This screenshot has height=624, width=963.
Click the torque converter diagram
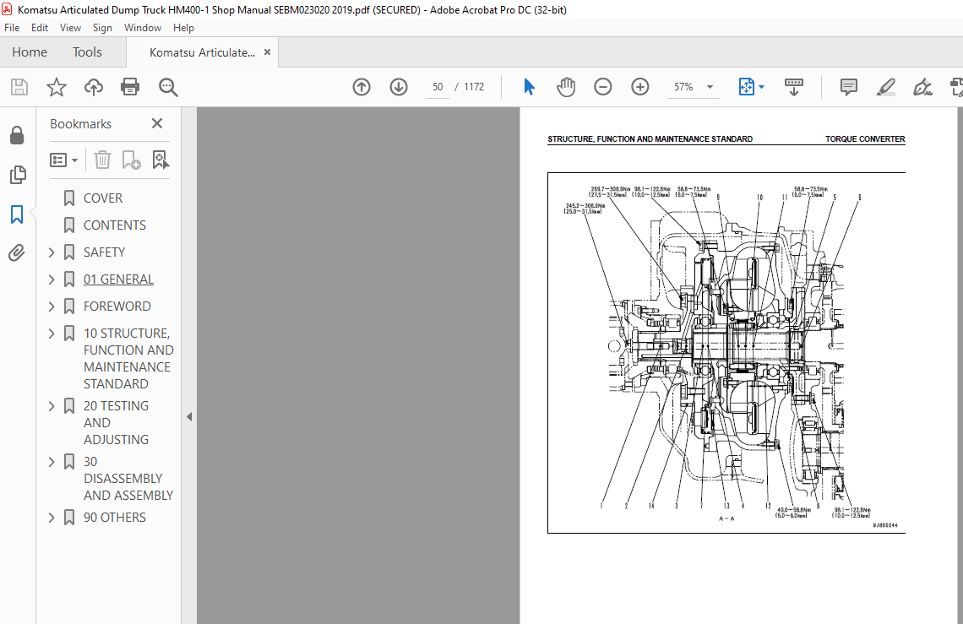click(x=726, y=353)
